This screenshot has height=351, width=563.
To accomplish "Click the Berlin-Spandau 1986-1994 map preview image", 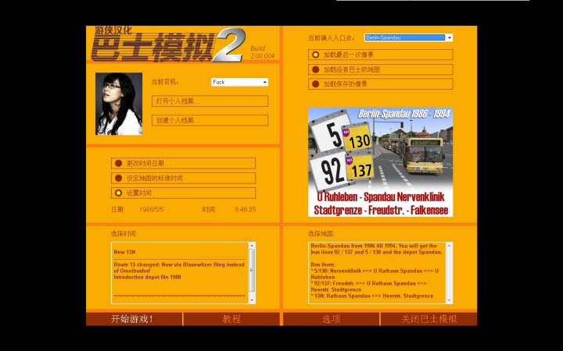I will (x=380, y=162).
